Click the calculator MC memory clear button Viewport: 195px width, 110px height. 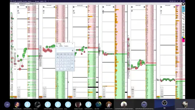click(58, 54)
